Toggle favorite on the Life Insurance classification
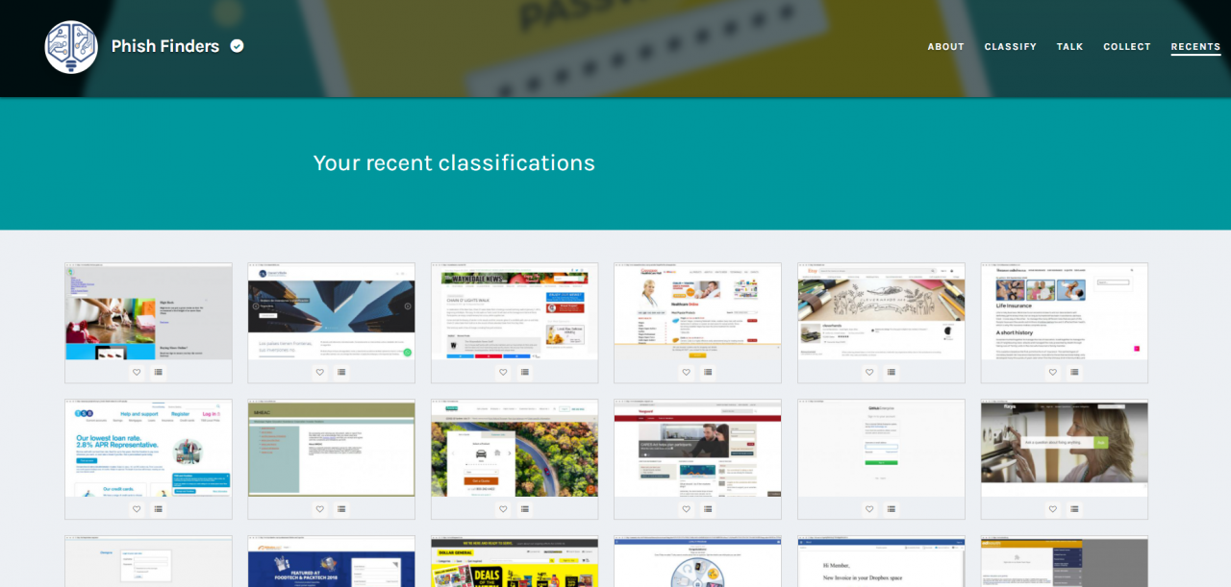Image resolution: width=1231 pixels, height=587 pixels. tap(1052, 373)
